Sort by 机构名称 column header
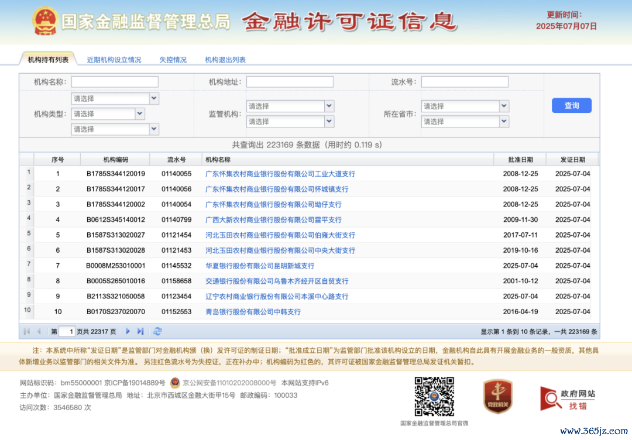This screenshot has width=632, height=440. (348, 160)
